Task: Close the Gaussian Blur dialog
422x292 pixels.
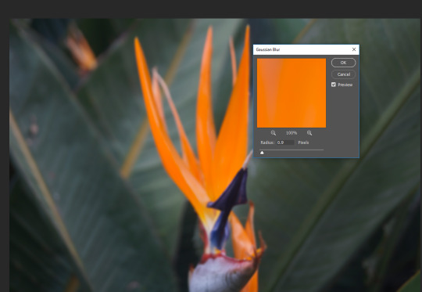Action: [x=354, y=49]
